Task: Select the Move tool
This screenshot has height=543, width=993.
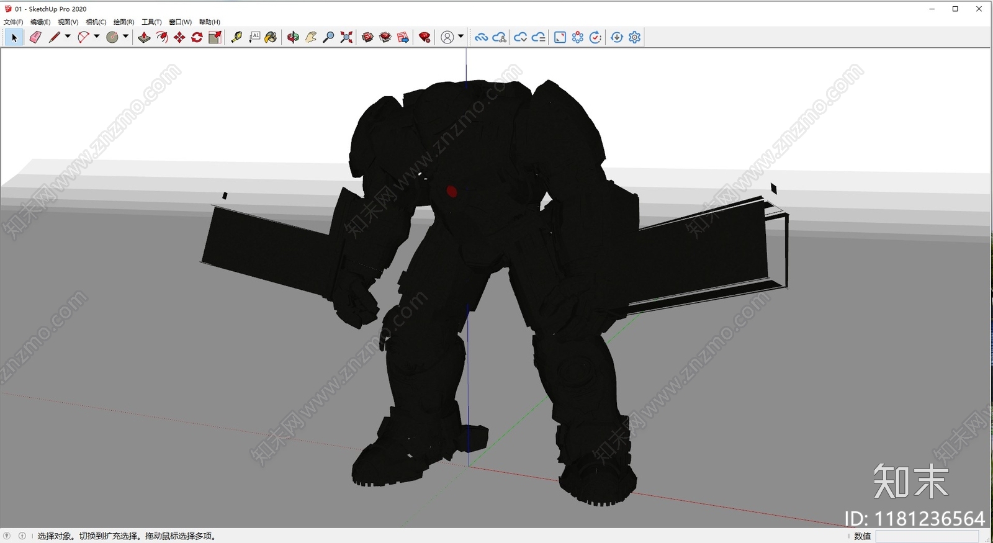Action: tap(179, 37)
